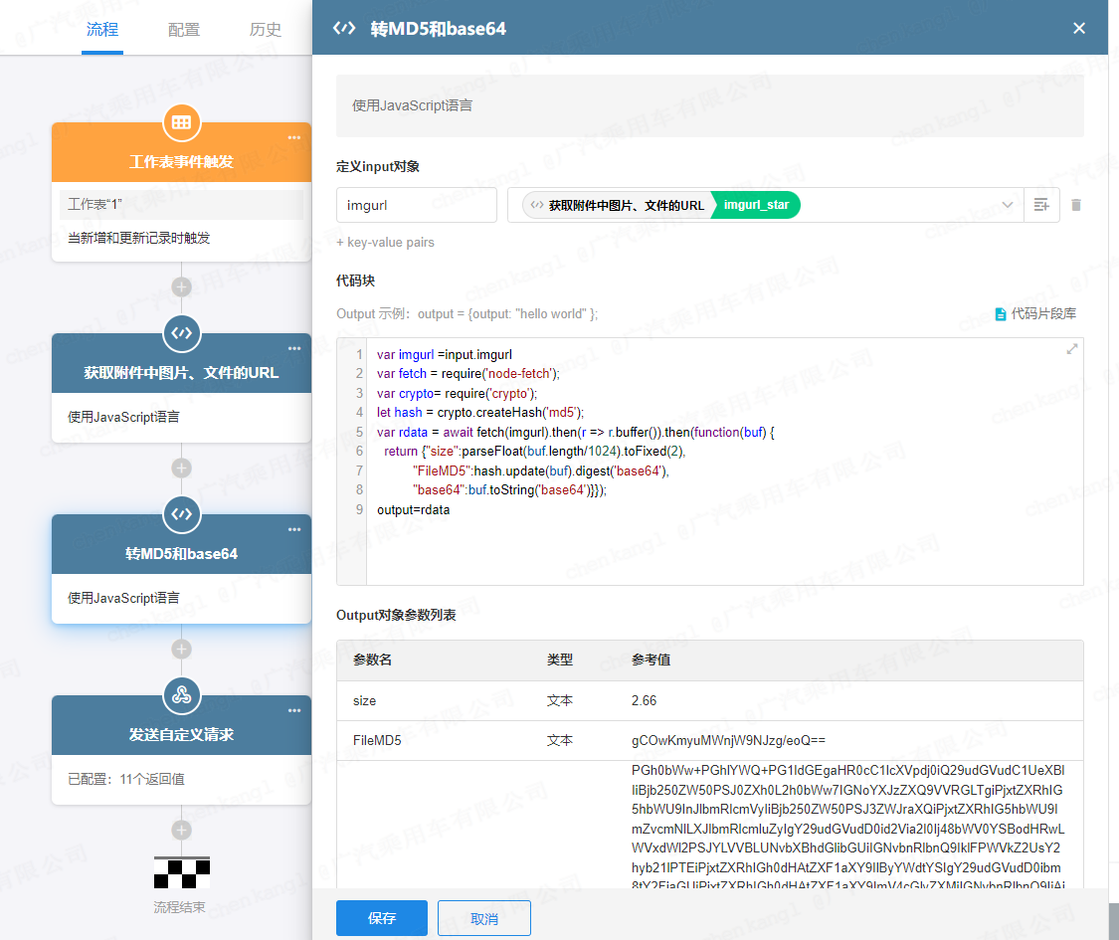Viewport: 1119px width, 940px height.
Task: Click the webhook icon on 发送自定义请求 node
Action: (x=181, y=695)
